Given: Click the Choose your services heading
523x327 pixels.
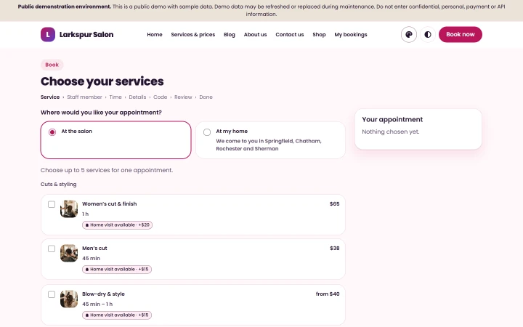Looking at the screenshot, I should 102,81.
